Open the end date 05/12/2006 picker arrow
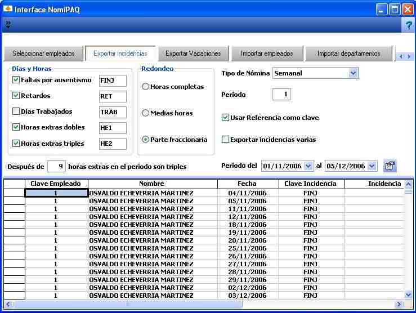The image size is (416, 313). (372, 166)
